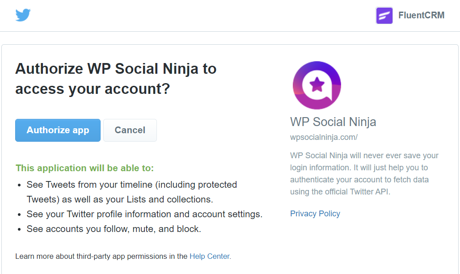This screenshot has height=274, width=460.
Task: Click the Twitter profile information permission text
Action: [x=144, y=214]
